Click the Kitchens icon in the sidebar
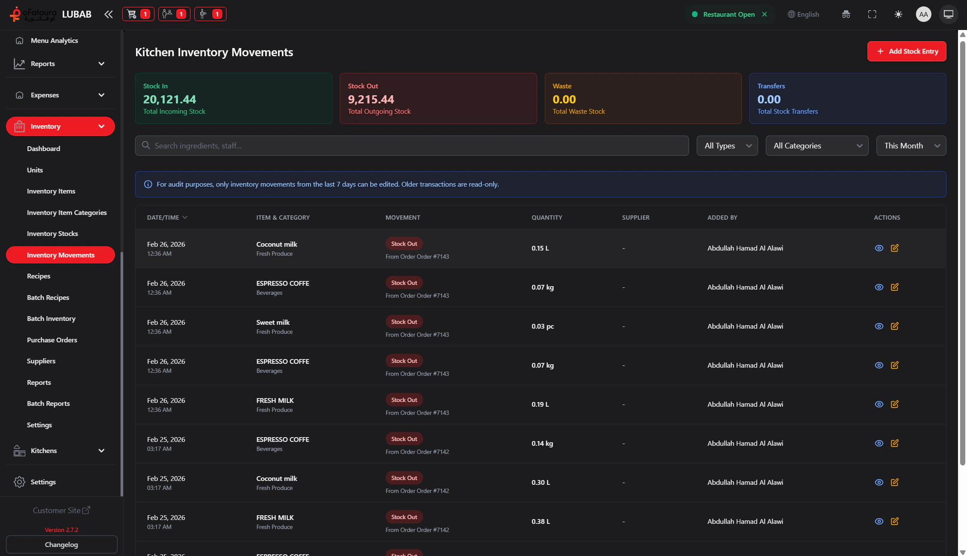The width and height of the screenshot is (967, 556). (19, 450)
